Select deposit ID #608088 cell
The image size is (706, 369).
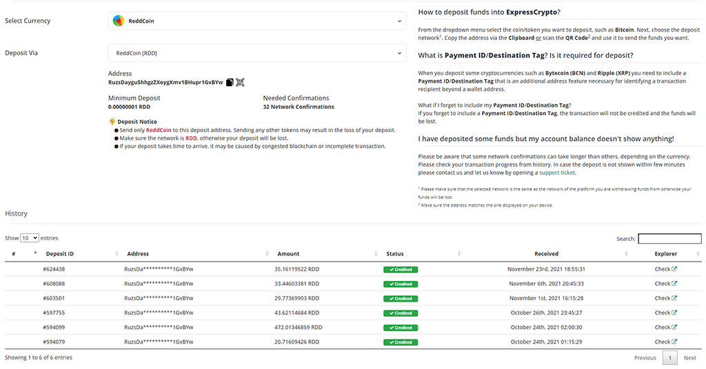point(54,284)
